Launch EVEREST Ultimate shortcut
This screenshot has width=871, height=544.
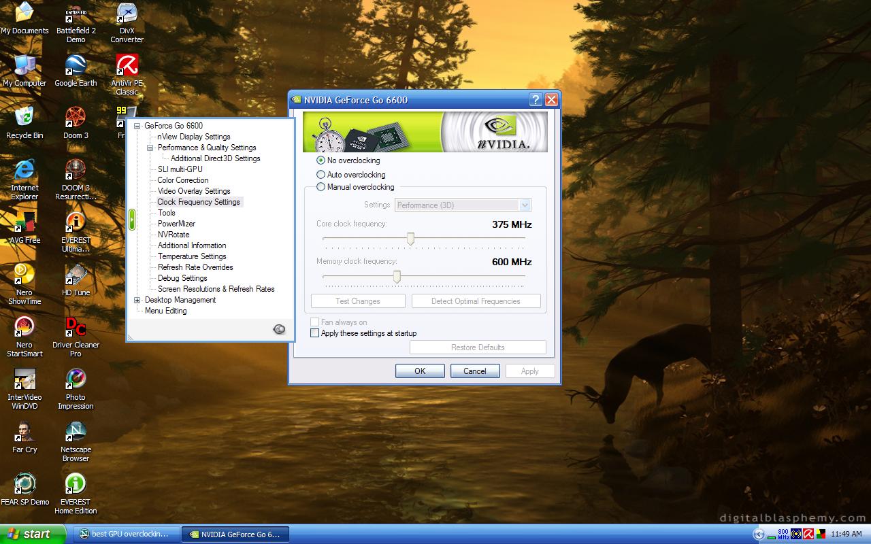(76, 232)
